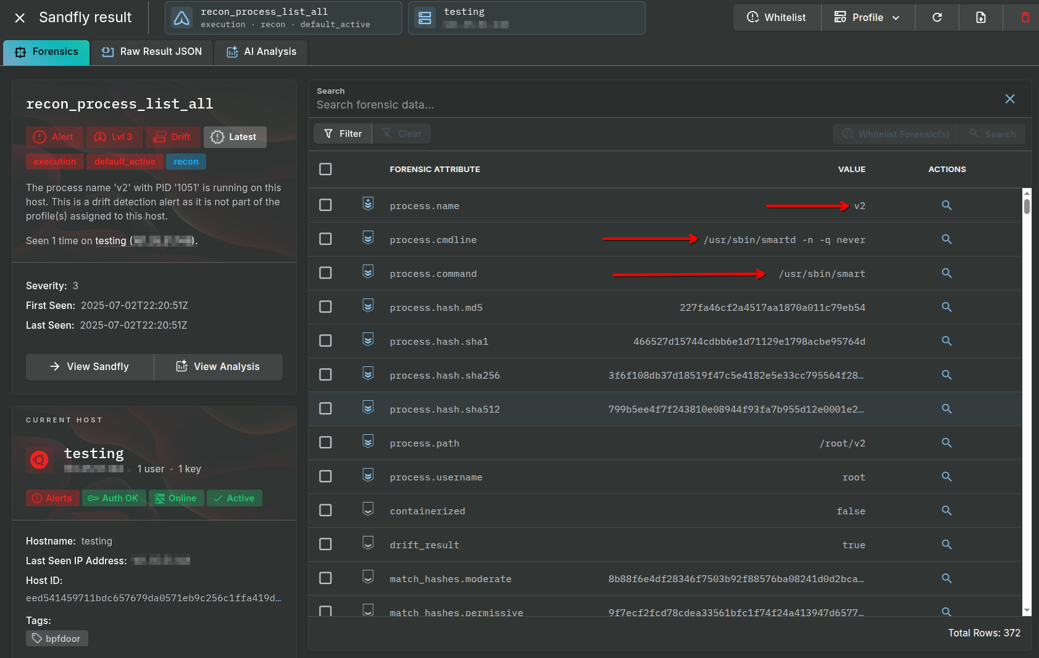Click shield icon beside process.username

tap(368, 475)
